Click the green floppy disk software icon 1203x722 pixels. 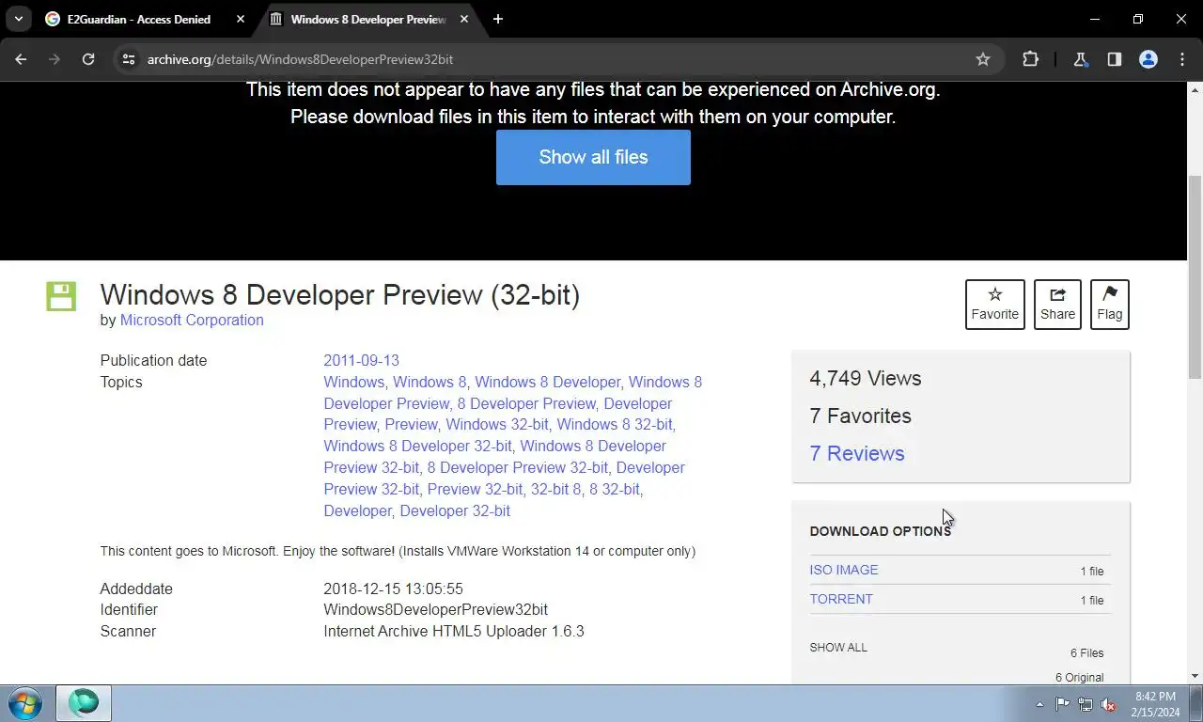coord(61,295)
